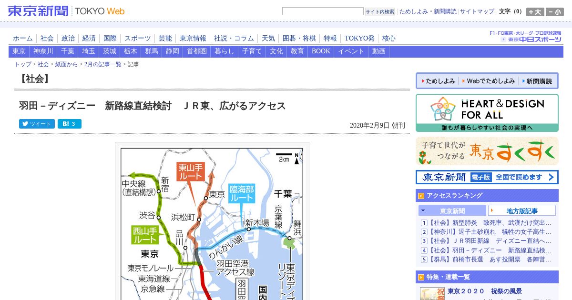
Task: Click the Webでためしよみ button
Action: click(x=488, y=81)
